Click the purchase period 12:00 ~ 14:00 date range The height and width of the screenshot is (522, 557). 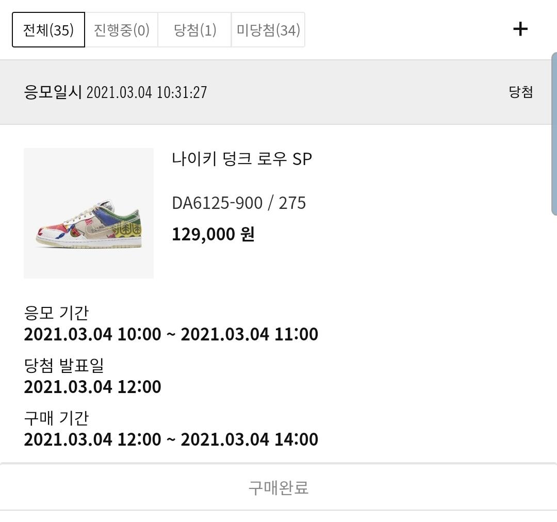pos(171,439)
